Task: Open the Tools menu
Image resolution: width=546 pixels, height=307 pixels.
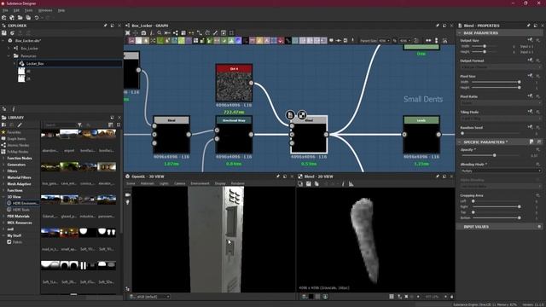Action: click(28, 10)
